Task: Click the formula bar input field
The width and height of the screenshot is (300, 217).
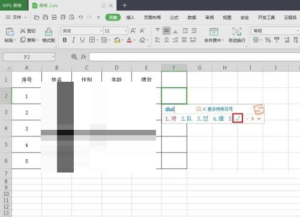Action: click(x=194, y=57)
